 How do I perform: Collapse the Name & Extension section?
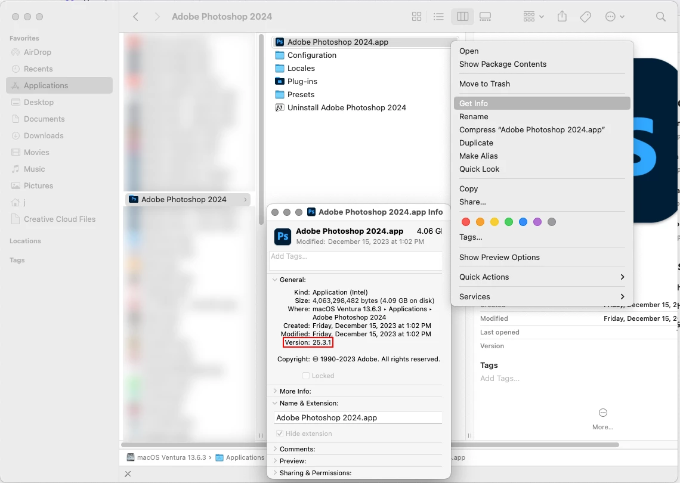(x=274, y=402)
